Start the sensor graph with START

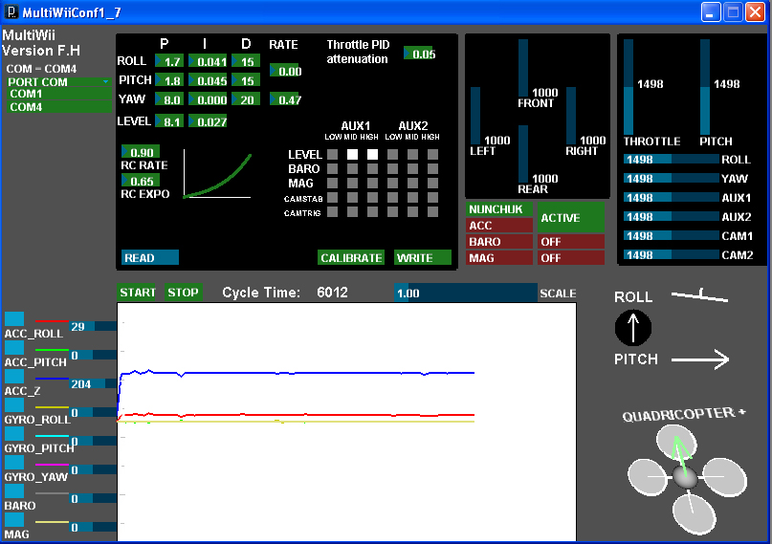137,293
